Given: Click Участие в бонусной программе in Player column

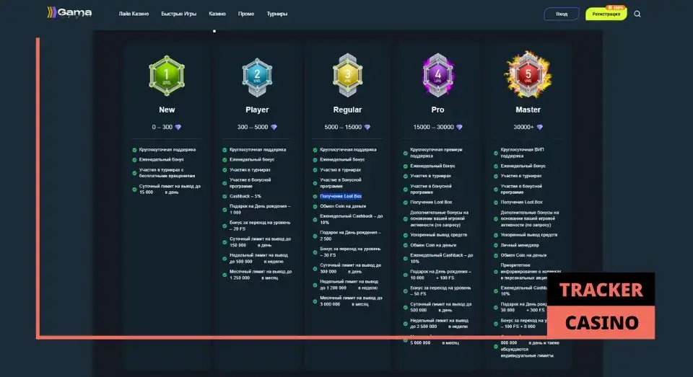Looking at the screenshot, I should pos(250,183).
